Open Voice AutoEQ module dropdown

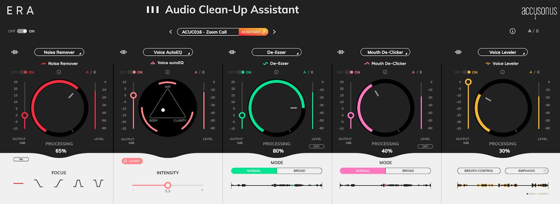pos(168,52)
